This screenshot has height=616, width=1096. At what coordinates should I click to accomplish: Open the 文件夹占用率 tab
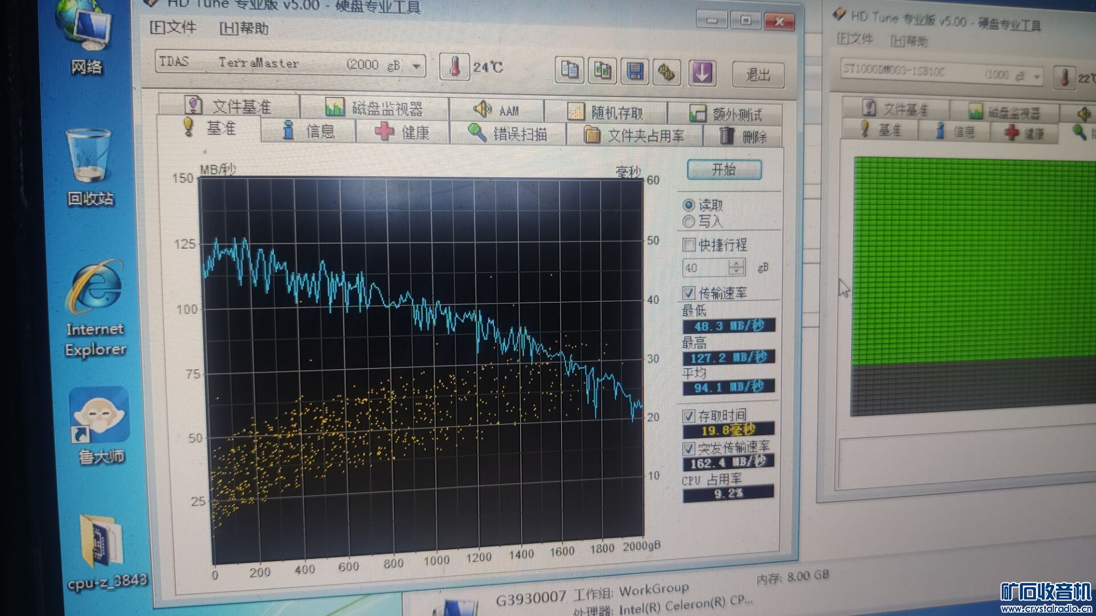point(634,136)
